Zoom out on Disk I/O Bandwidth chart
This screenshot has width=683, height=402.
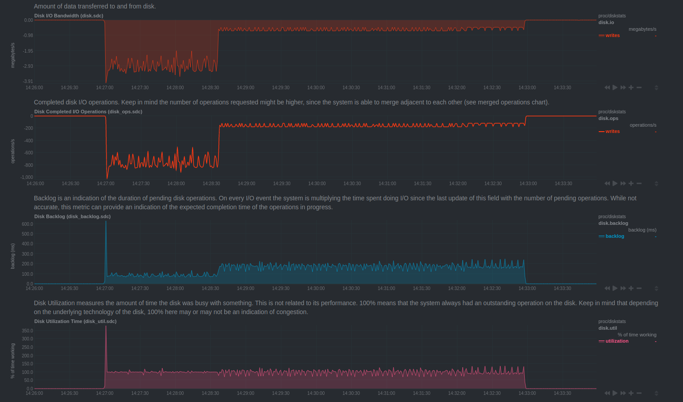(639, 87)
